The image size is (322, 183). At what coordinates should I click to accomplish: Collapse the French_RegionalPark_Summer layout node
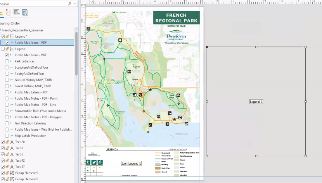(x=0, y=30)
